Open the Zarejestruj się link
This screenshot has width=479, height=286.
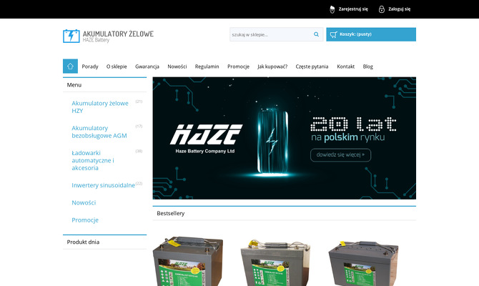(353, 9)
